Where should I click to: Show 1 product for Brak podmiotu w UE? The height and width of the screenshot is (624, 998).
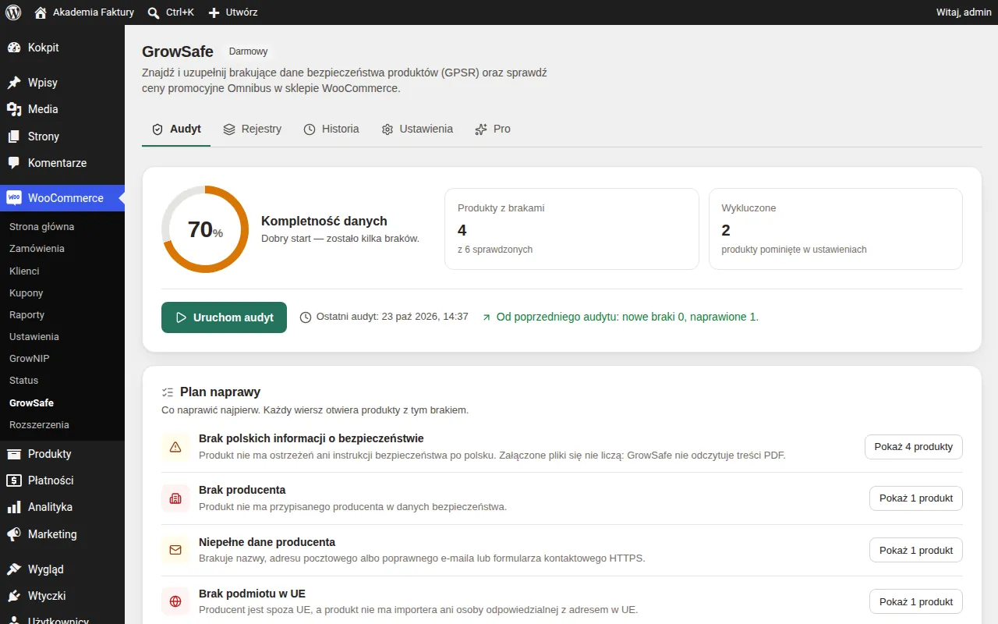[916, 601]
